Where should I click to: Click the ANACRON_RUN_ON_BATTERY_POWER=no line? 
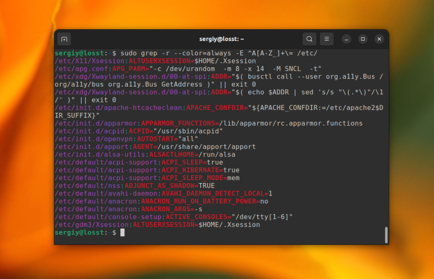pos(162,201)
